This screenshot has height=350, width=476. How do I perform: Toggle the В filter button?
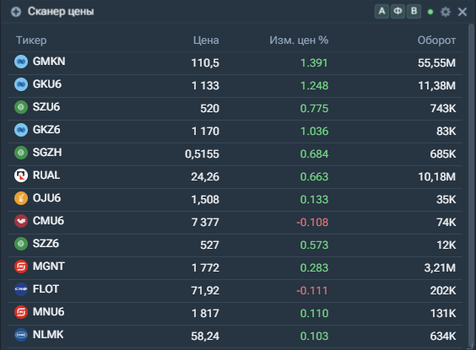tap(414, 12)
